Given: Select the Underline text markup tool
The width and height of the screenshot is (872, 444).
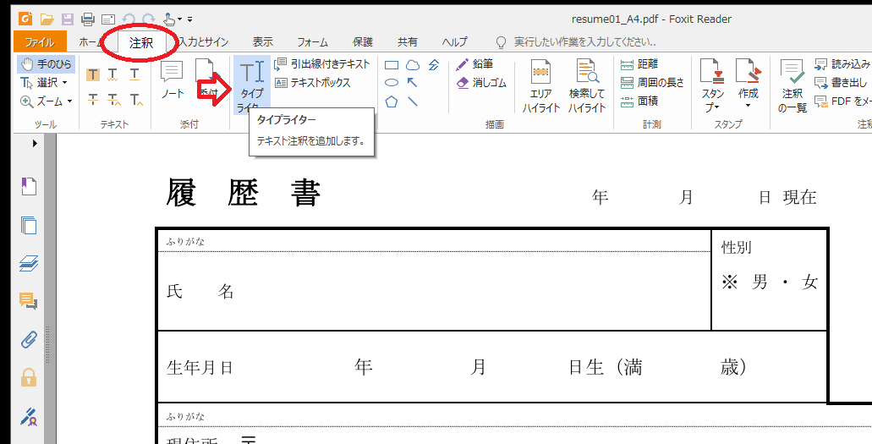Looking at the screenshot, I should click(134, 74).
